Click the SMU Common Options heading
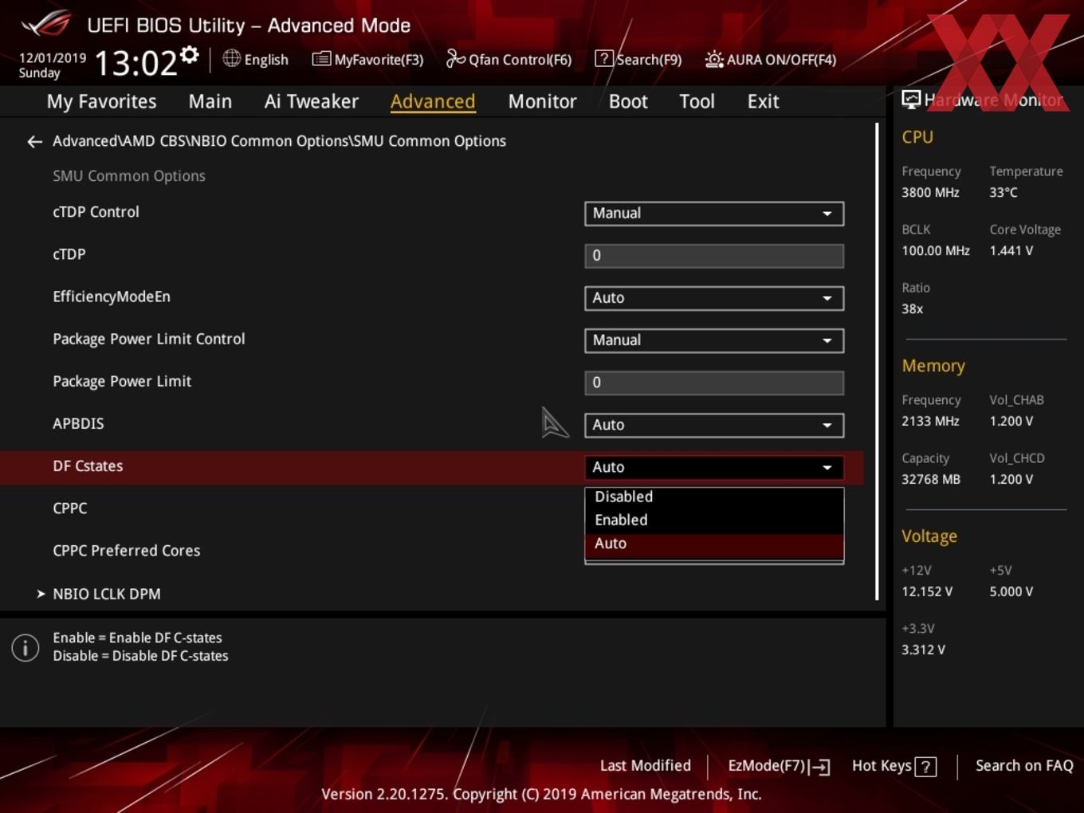 coord(129,176)
